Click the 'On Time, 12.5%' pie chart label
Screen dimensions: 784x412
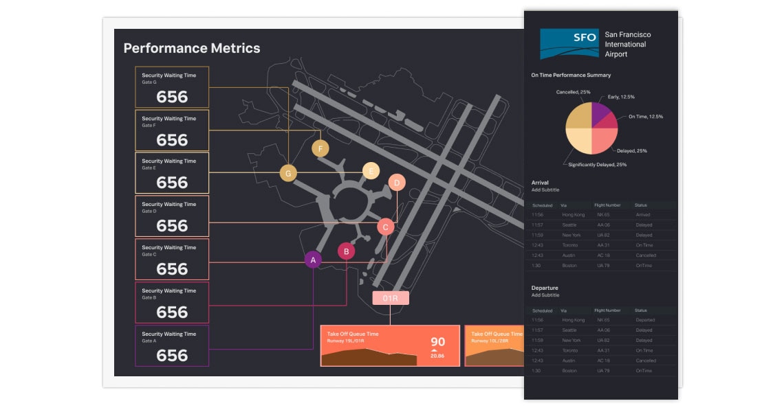pos(646,116)
